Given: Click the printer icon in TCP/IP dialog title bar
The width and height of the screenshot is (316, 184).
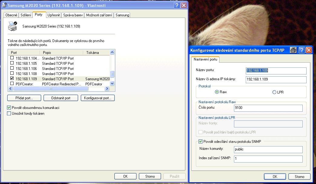Looking at the screenshot, I should (293, 50).
